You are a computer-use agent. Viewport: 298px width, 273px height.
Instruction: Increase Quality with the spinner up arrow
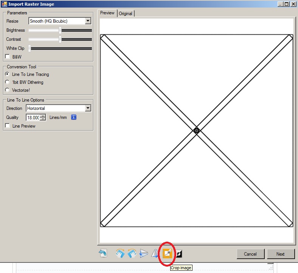point(43,116)
